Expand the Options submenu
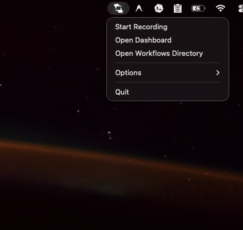This screenshot has width=243, height=230. point(168,73)
